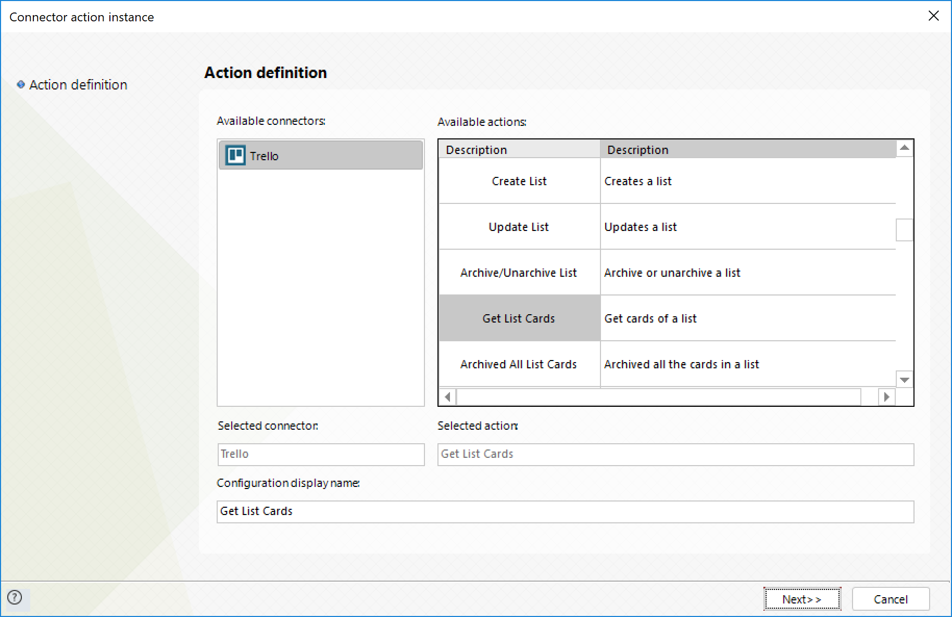Image resolution: width=952 pixels, height=617 pixels.
Task: Click the vertical scrollbar thumb in actions list
Action: point(905,230)
